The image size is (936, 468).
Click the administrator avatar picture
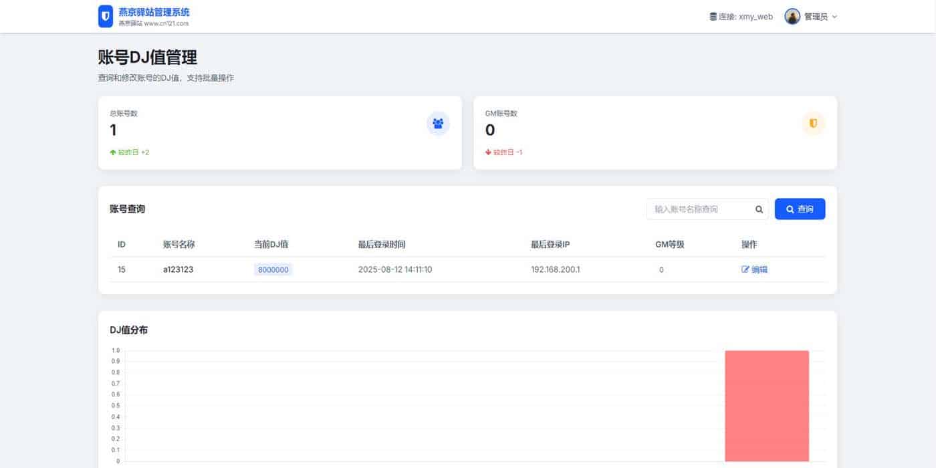pyautogui.click(x=792, y=17)
